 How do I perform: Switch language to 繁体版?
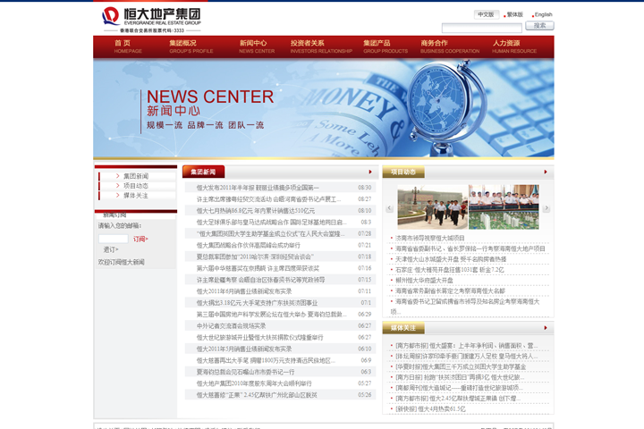point(514,14)
